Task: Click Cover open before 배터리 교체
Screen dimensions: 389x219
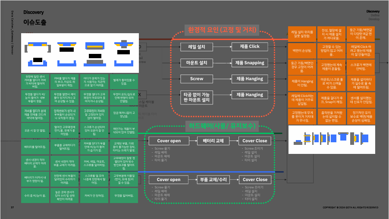Action: click(x=169, y=141)
